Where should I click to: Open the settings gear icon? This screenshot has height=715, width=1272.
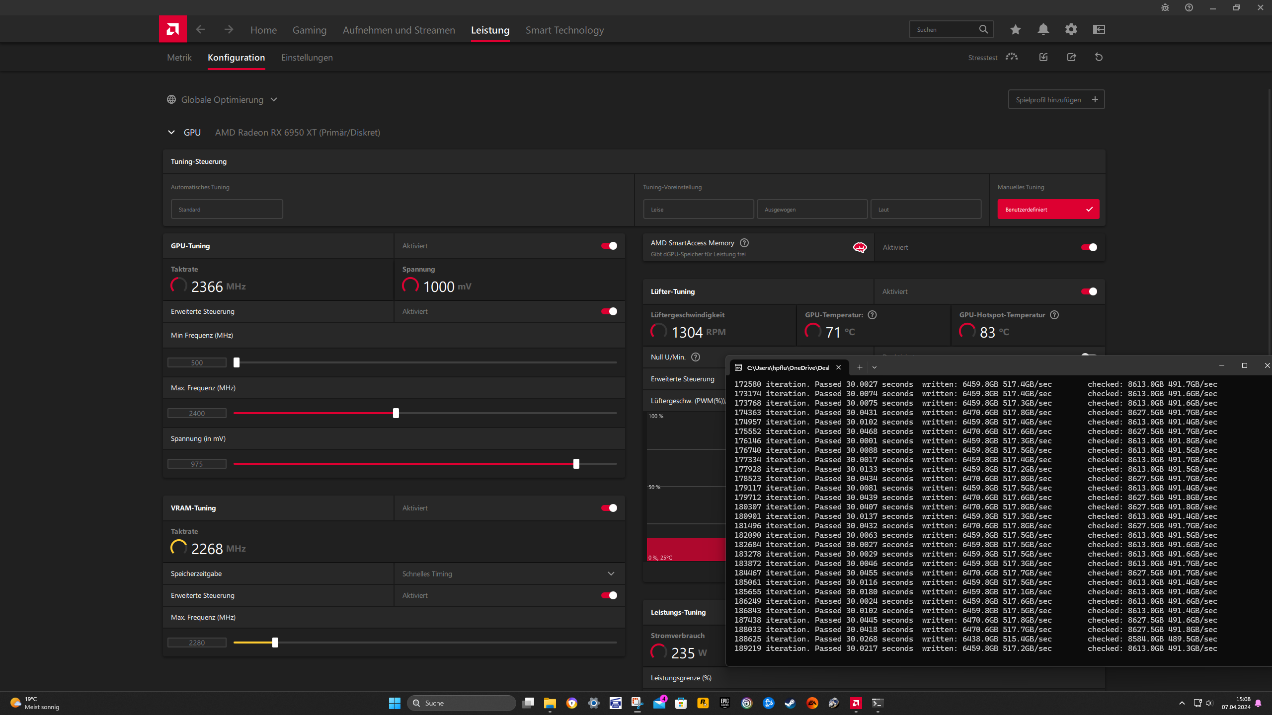[1071, 30]
